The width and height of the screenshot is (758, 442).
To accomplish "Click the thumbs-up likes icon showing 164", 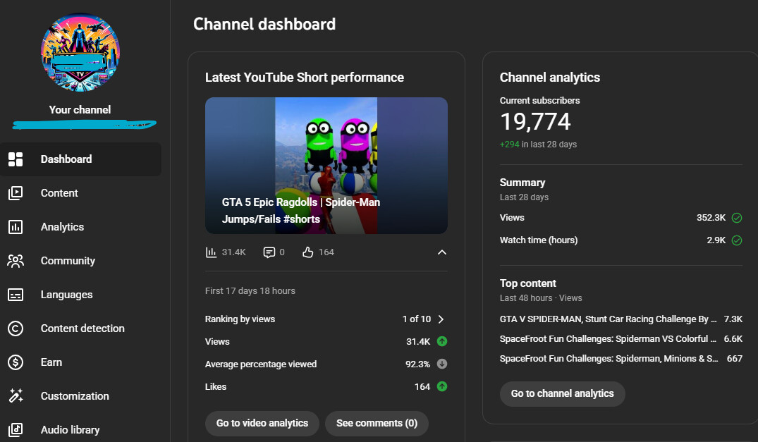I will click(307, 252).
